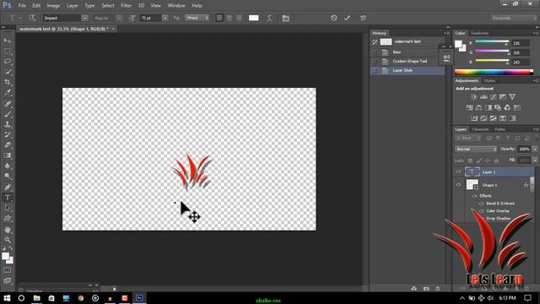Image resolution: width=540 pixels, height=304 pixels.
Task: Open the Filter menu
Action: [x=127, y=6]
